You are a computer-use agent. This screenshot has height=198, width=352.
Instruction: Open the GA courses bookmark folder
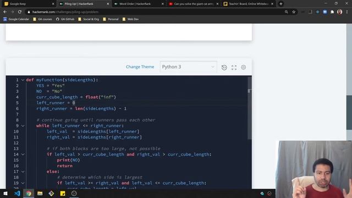[42, 19]
